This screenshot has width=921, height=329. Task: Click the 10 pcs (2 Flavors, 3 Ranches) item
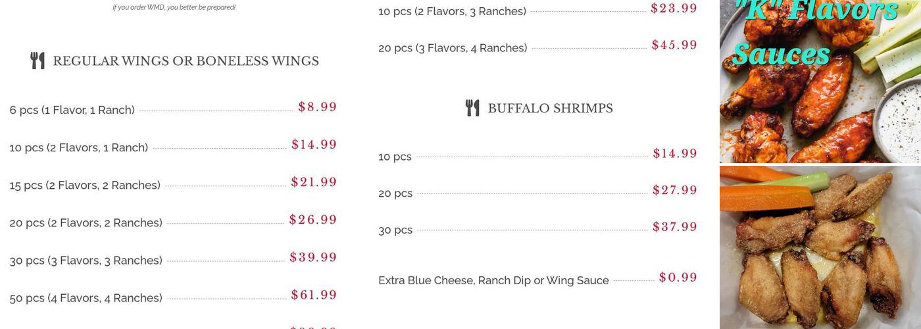click(452, 11)
